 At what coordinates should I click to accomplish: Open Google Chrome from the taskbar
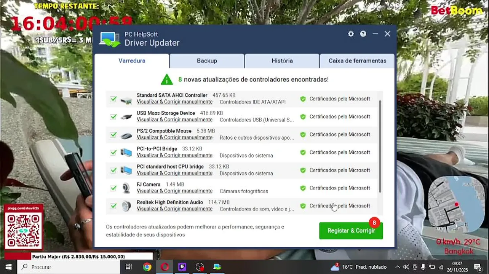[147, 267]
